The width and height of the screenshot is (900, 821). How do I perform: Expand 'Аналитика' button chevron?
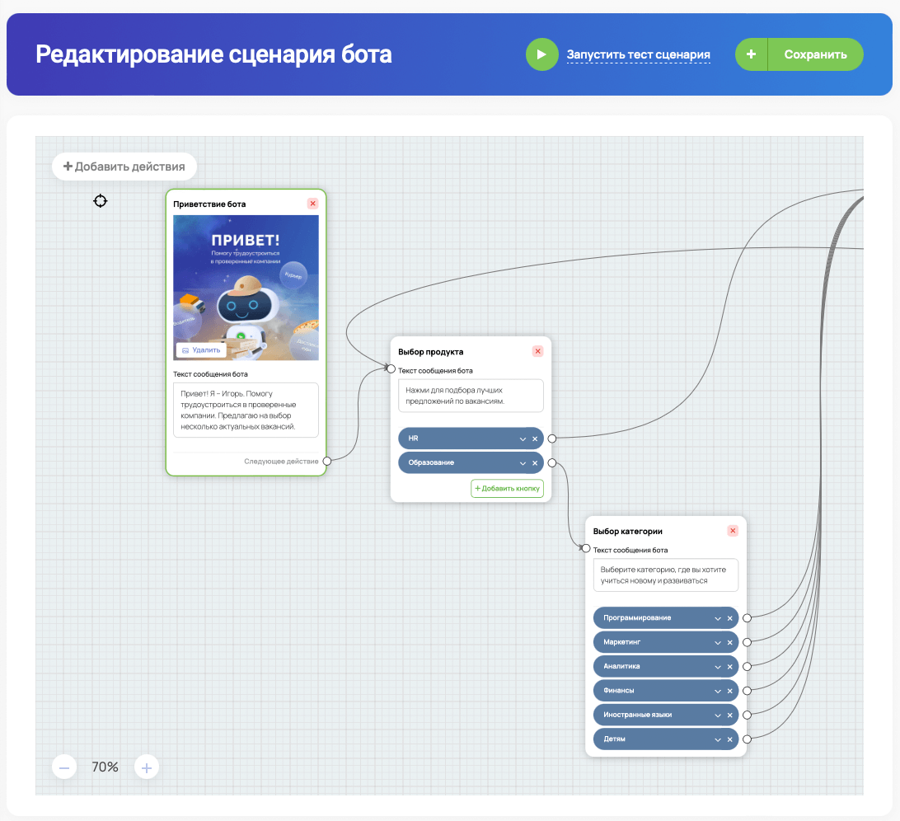pyautogui.click(x=718, y=667)
